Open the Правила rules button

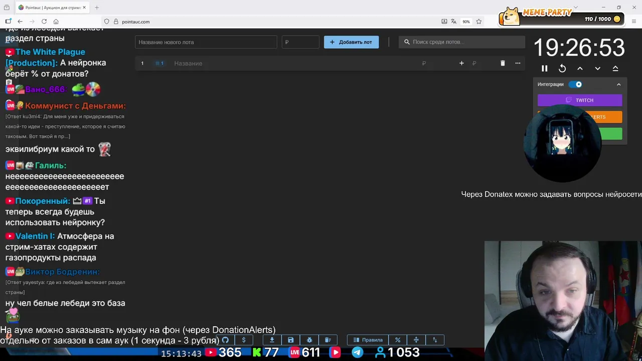click(368, 340)
